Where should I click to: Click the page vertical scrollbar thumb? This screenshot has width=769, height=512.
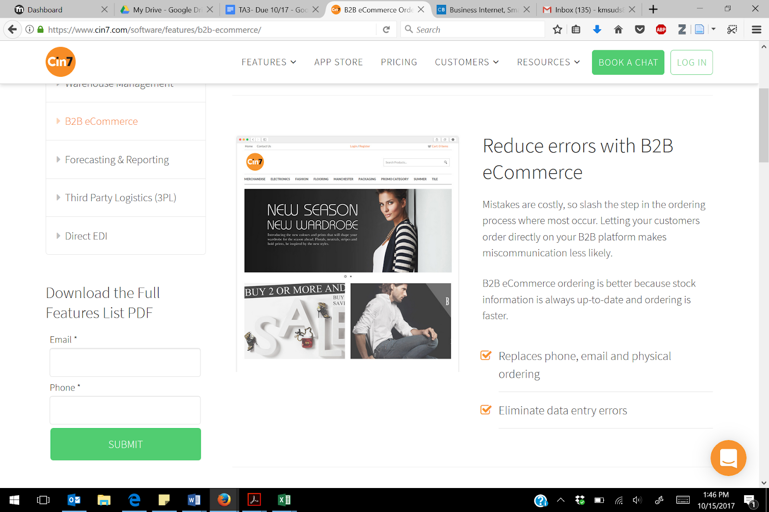coord(764,125)
